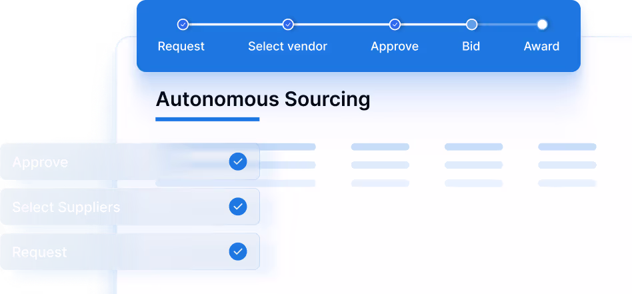632x294 pixels.
Task: Jump to the Award stage label
Action: [x=541, y=47]
